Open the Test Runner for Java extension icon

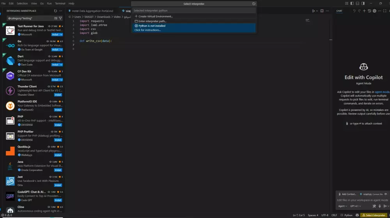click(x=10, y=30)
